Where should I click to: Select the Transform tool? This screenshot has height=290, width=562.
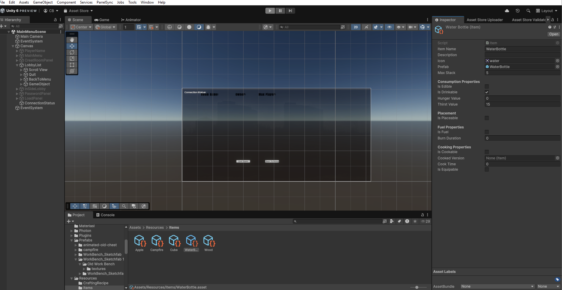coord(72,71)
